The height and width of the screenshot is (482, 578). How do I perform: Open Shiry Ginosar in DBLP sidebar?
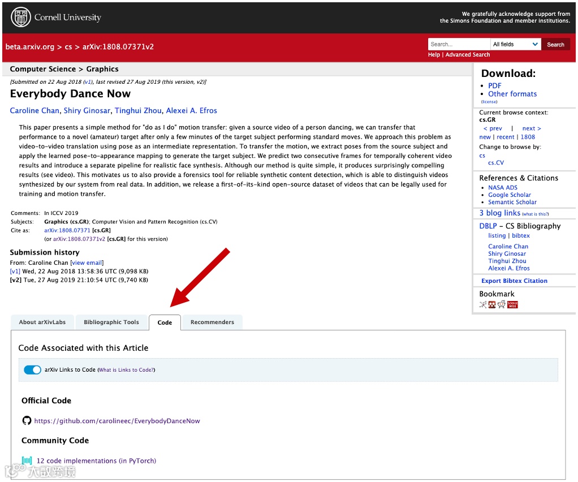[507, 253]
